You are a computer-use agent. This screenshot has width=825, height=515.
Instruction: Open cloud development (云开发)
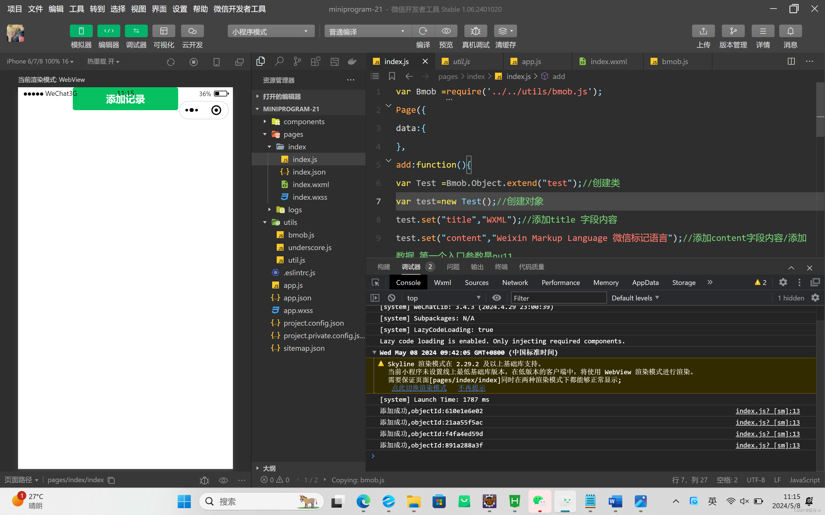click(192, 31)
